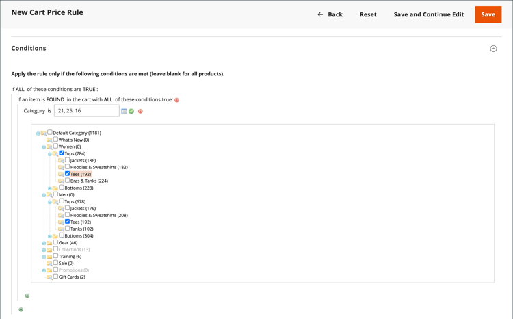
Task: Click the Women folder icon
Action: point(49,146)
